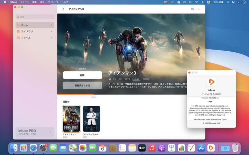Click the add-to-playlist icon in header
Viewport: 249px width, 155px height.
(193, 9)
